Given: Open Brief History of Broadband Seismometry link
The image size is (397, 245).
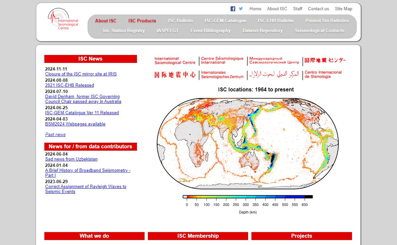Looking at the screenshot, I should pyautogui.click(x=88, y=173).
